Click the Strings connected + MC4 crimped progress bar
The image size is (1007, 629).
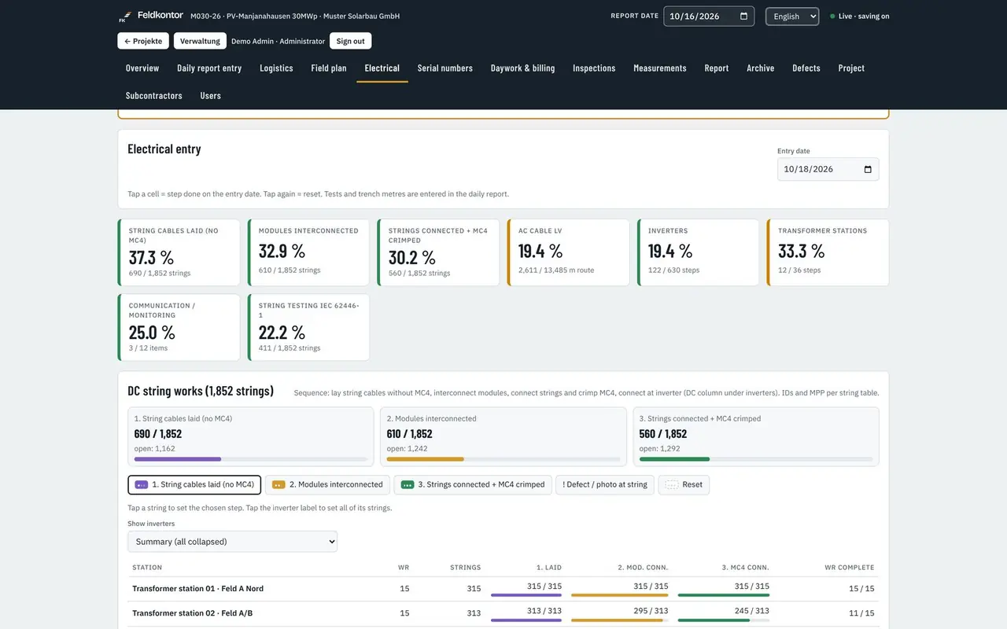pos(756,459)
